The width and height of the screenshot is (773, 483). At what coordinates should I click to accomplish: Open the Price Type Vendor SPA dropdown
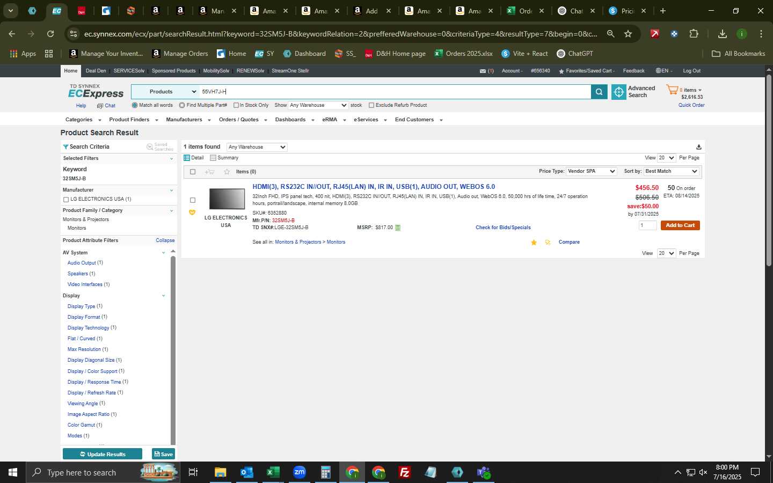[592, 171]
